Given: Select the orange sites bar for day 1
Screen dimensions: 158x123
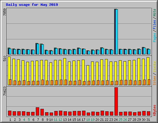Looking at the screenshot, I should (10, 82).
